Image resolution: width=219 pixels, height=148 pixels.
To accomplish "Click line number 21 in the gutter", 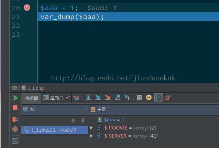I will point(16,17).
